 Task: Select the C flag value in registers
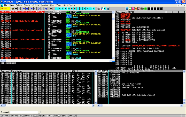coord(118,33)
